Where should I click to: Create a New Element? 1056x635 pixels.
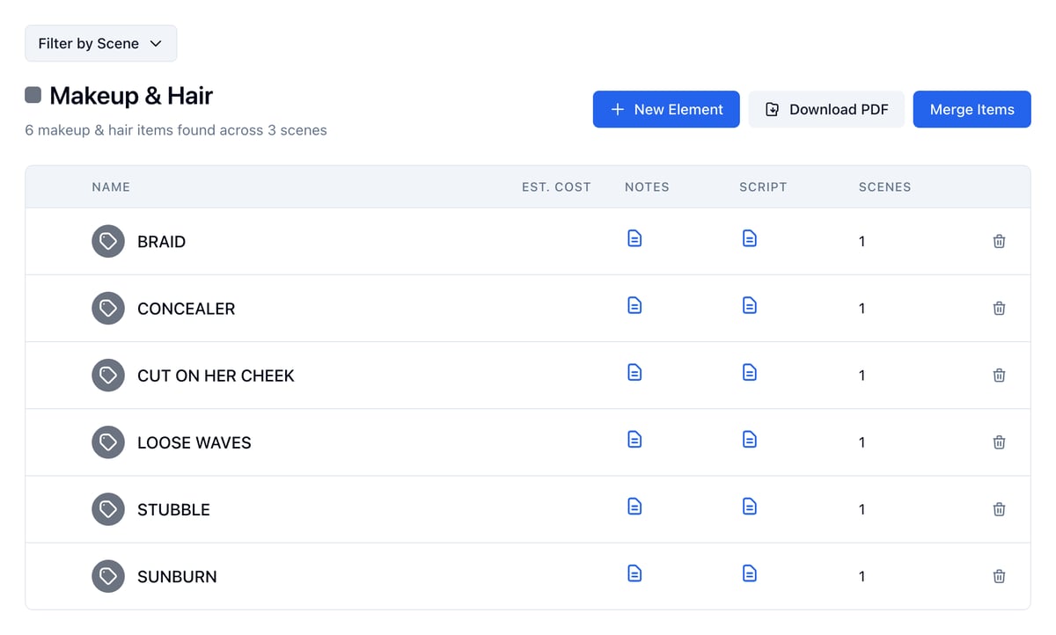pyautogui.click(x=666, y=109)
